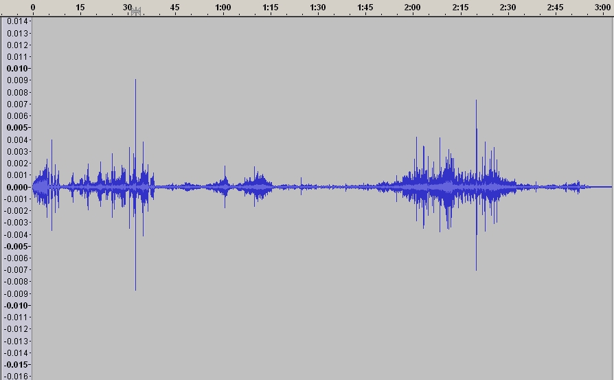
Task: Click the 0.001 value on the amplitude scale
Action: (17, 175)
